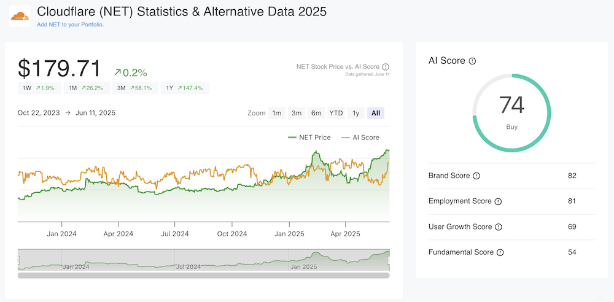Click the Cloudflare logo icon

pyautogui.click(x=20, y=17)
